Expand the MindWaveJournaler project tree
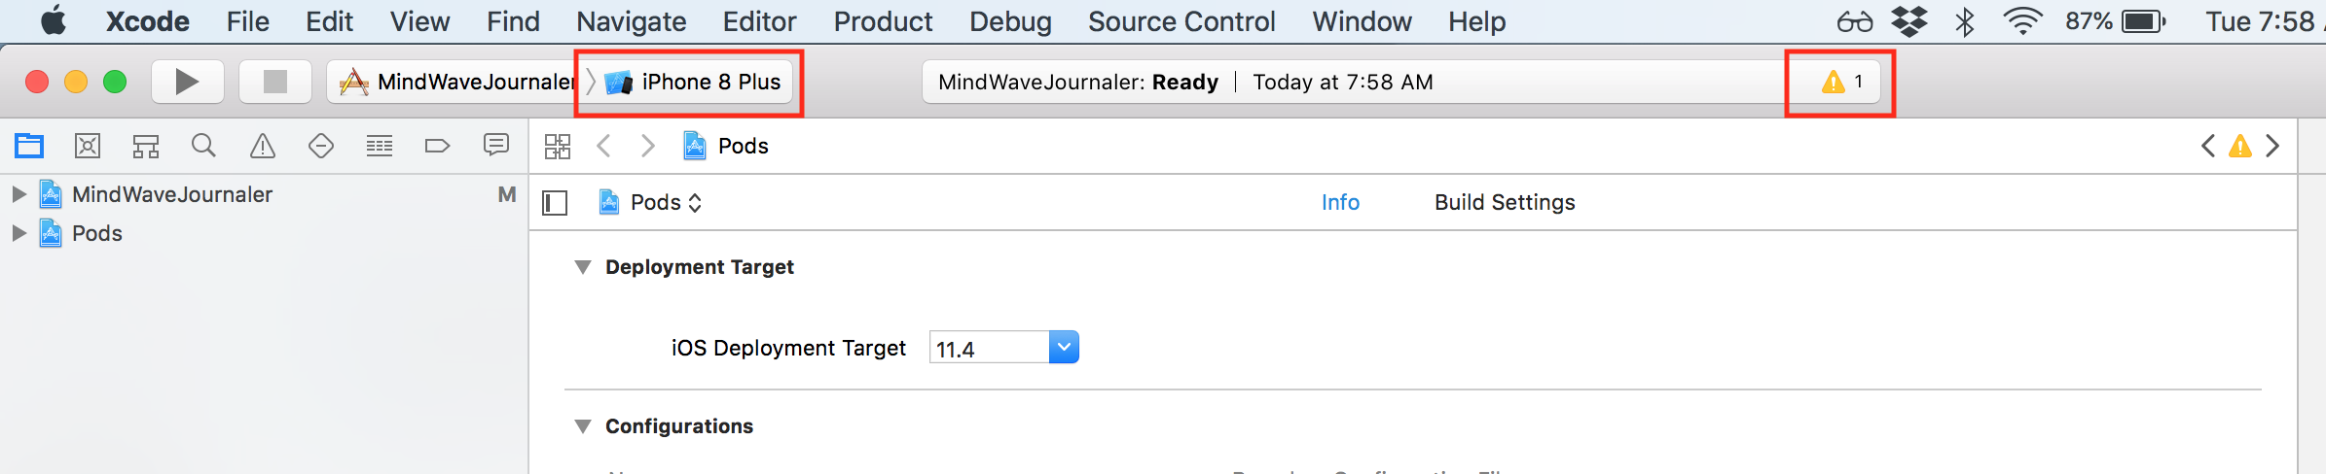Viewport: 2326px width, 474px height. pyautogui.click(x=18, y=194)
